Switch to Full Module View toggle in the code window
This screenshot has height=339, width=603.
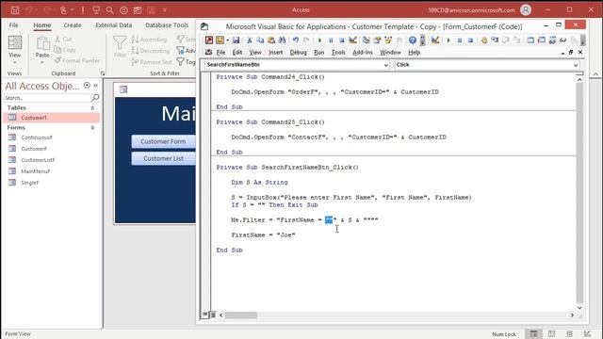(213, 315)
